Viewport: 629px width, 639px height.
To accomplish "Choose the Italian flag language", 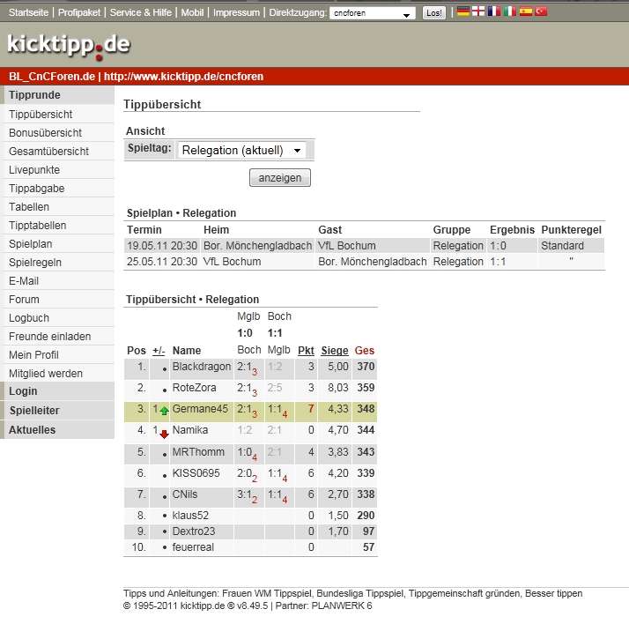I will coord(510,12).
